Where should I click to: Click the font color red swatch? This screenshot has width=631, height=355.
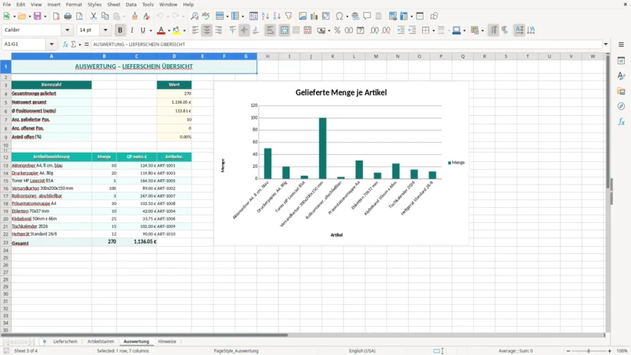click(x=161, y=30)
